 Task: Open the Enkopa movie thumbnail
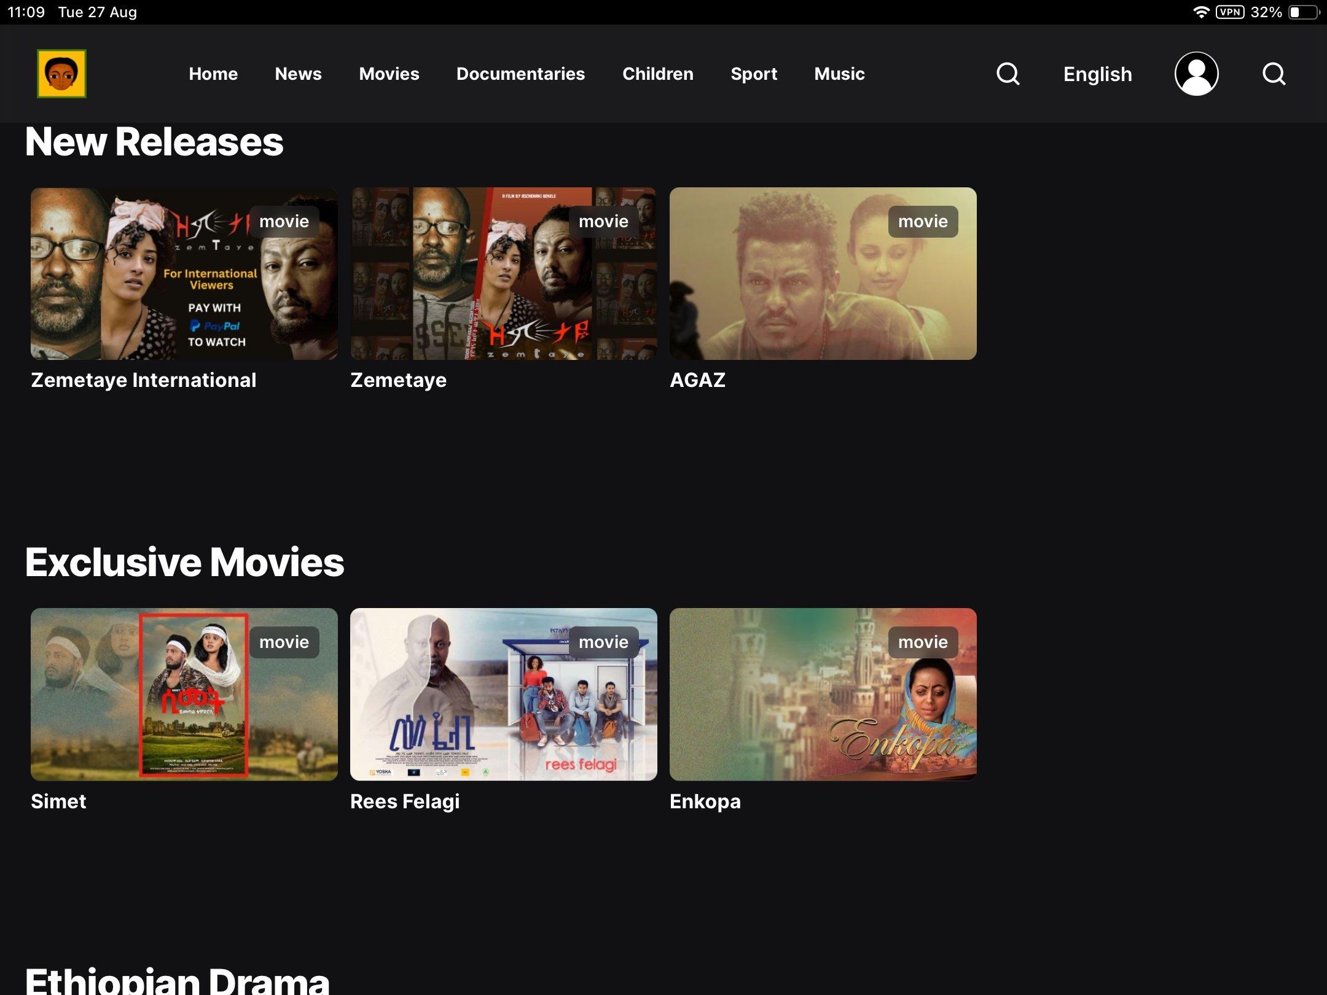click(x=823, y=694)
